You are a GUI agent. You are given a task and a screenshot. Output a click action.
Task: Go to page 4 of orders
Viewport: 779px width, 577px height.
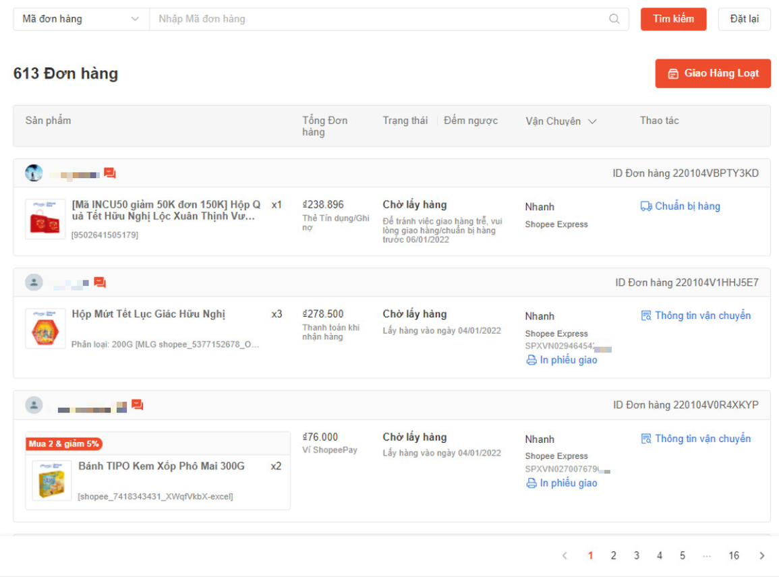tap(659, 555)
